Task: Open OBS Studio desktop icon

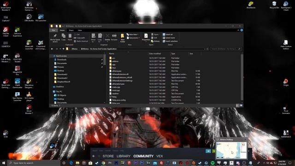Action: click(x=29, y=18)
